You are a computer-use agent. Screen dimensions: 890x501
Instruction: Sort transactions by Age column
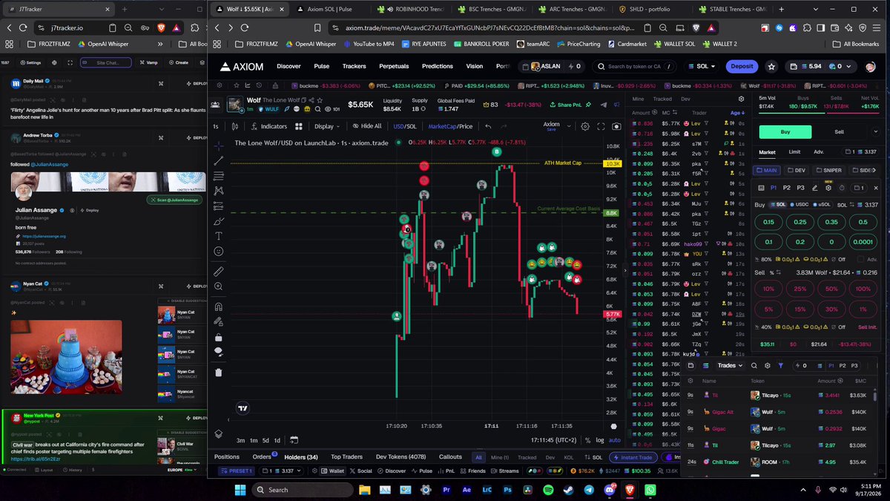click(x=736, y=113)
